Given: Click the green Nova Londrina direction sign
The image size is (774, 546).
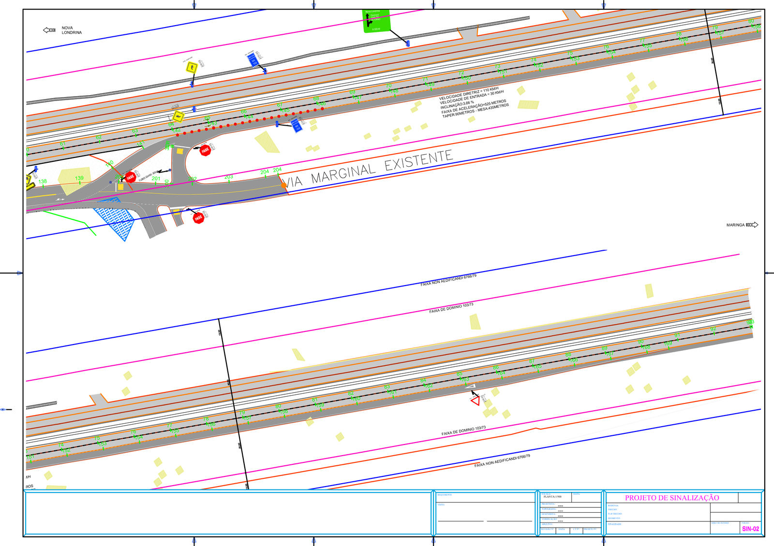Looking at the screenshot, I should pyautogui.click(x=376, y=21).
